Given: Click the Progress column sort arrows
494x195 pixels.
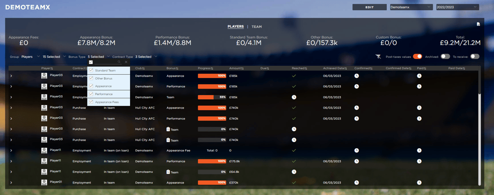Looking at the screenshot, I should 212,68.
